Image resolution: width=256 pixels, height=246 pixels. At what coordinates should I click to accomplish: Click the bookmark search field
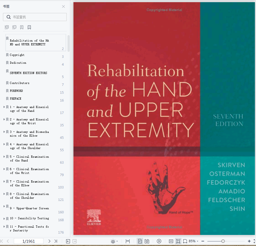[x=35, y=17]
